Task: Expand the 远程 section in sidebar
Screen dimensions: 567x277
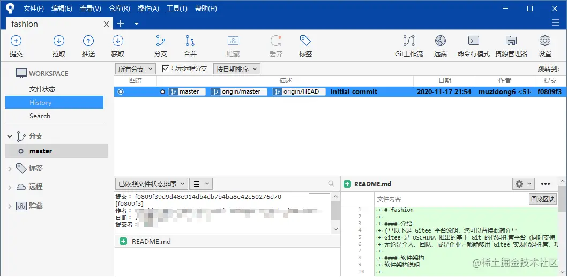Action: point(10,187)
